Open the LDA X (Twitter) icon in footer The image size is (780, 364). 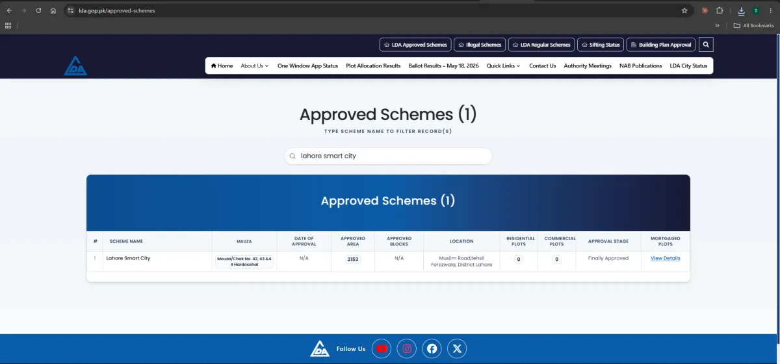[457, 348]
